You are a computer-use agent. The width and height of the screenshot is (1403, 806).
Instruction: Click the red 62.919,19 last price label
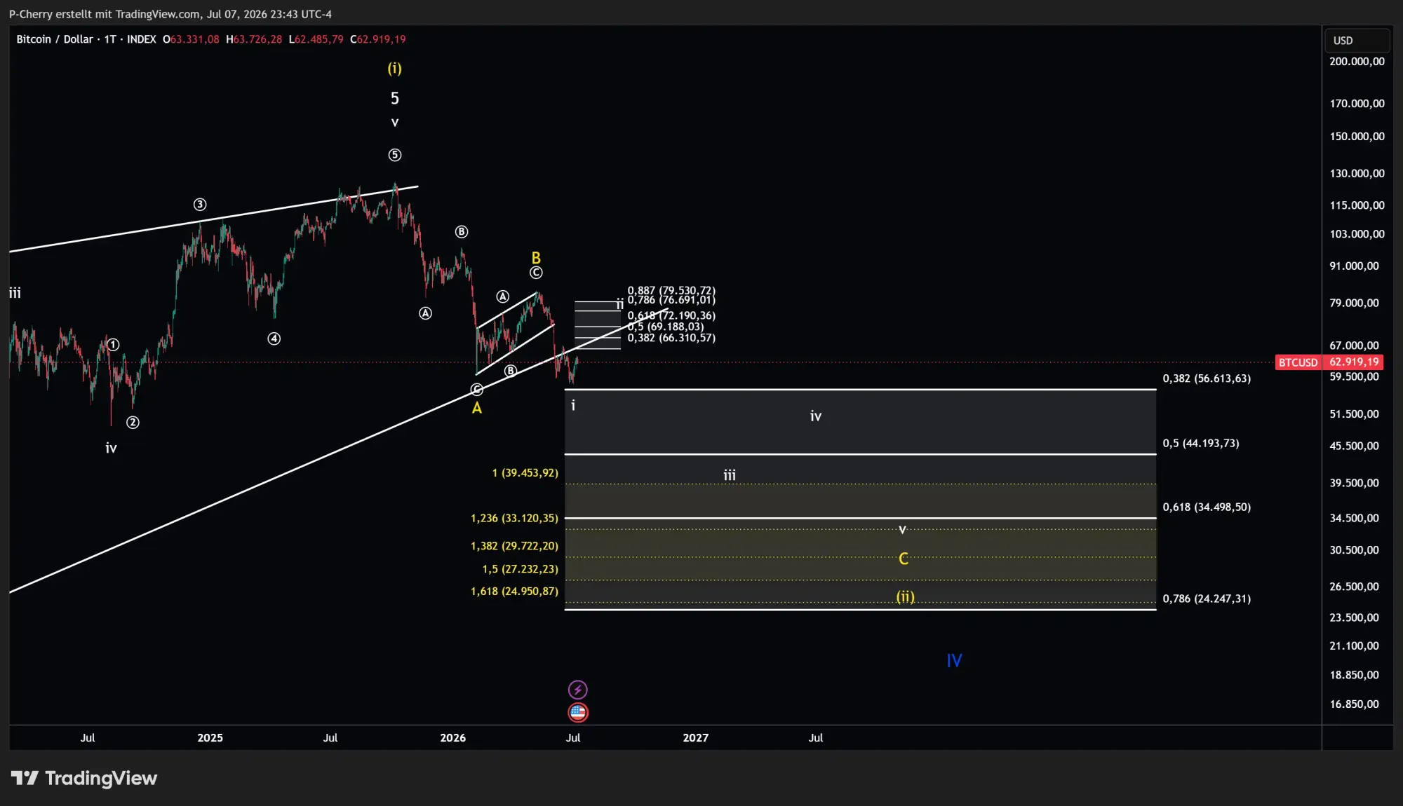point(1353,362)
